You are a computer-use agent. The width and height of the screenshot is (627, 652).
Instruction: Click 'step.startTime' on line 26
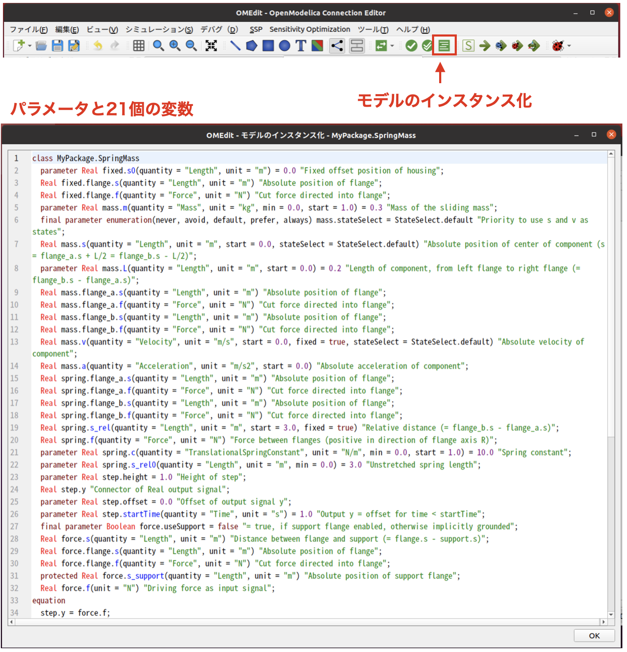coord(131,514)
